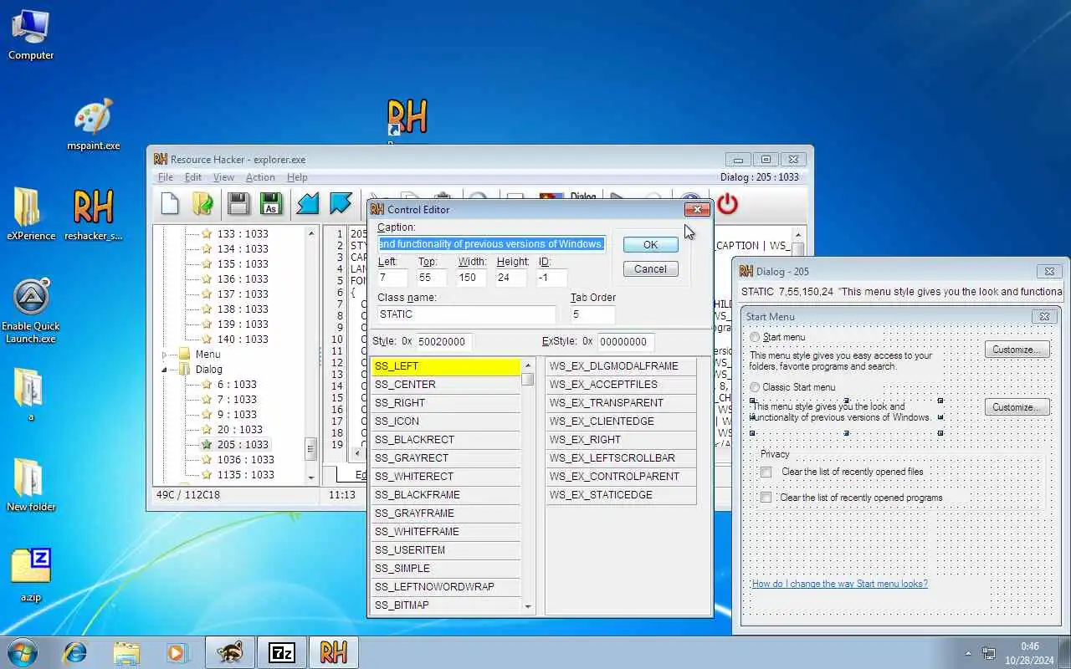
Task: Click up arrow of style list scrollbar
Action: (x=528, y=365)
